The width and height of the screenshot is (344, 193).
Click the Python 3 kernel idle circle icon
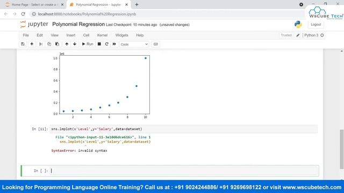click(322, 35)
